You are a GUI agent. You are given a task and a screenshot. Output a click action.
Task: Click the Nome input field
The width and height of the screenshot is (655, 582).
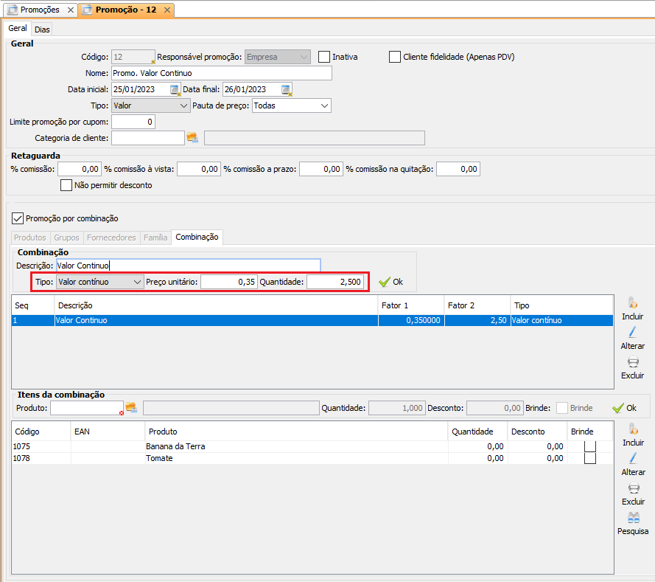(221, 73)
